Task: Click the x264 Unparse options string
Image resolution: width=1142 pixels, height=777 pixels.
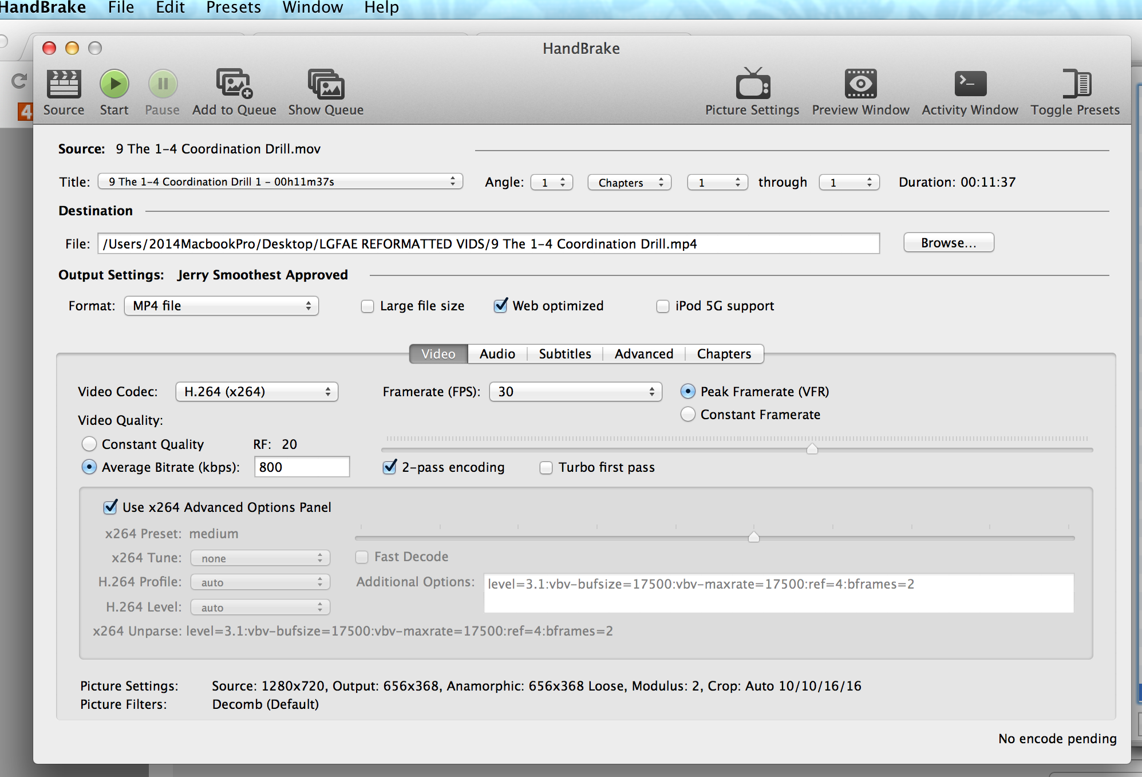Action: [400, 631]
